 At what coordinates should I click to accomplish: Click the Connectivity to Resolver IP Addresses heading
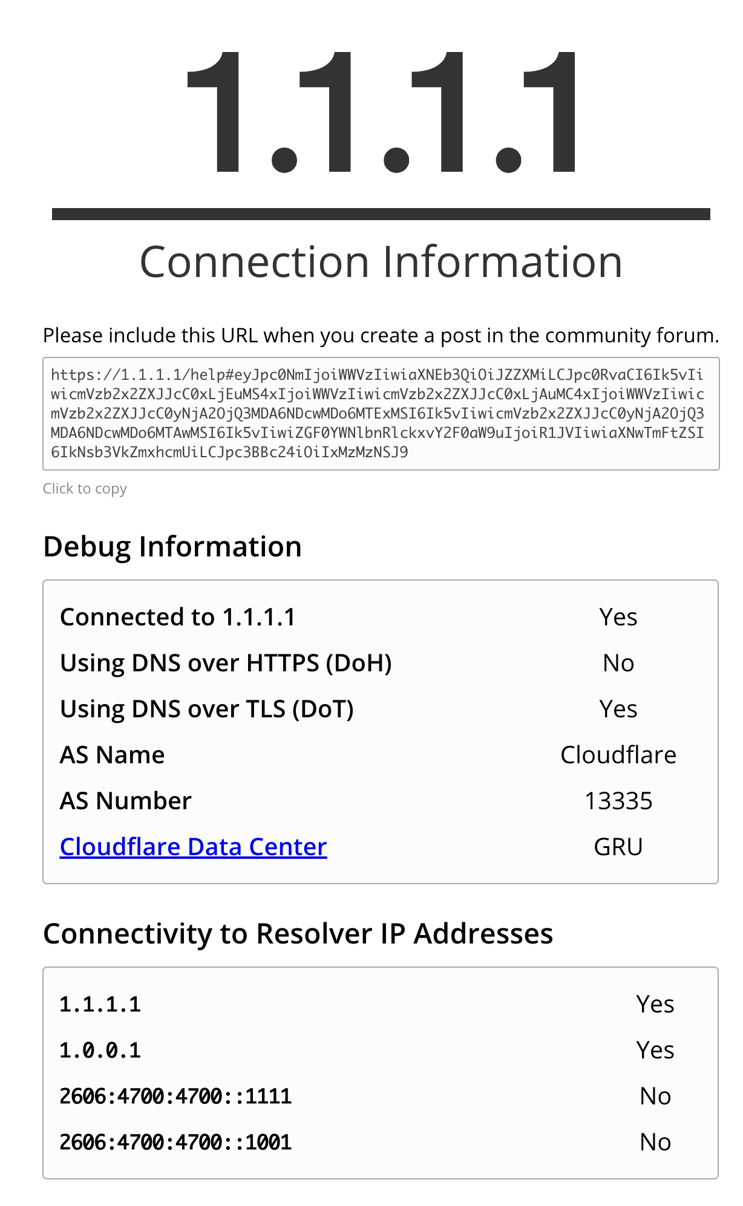tap(298, 934)
